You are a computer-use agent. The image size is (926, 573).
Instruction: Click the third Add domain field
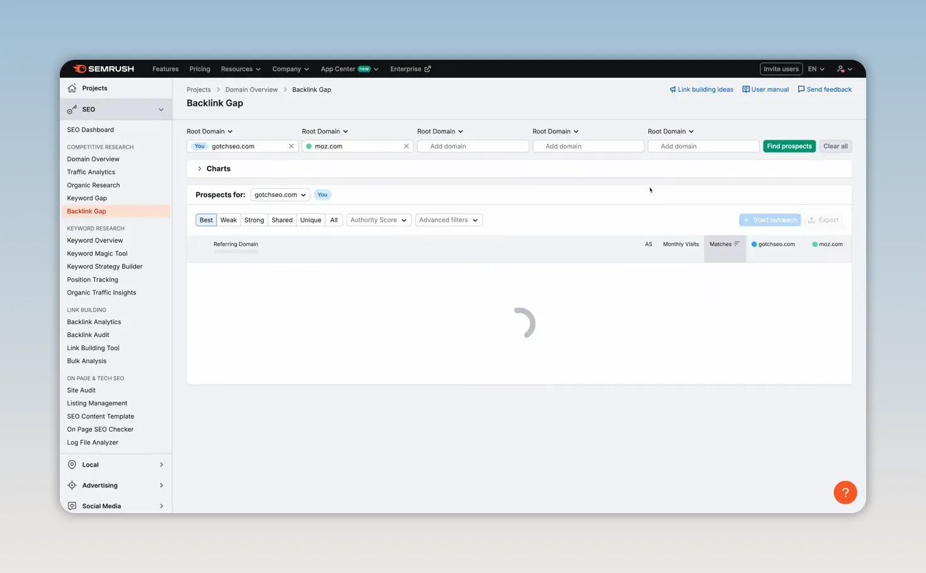pyautogui.click(x=704, y=146)
